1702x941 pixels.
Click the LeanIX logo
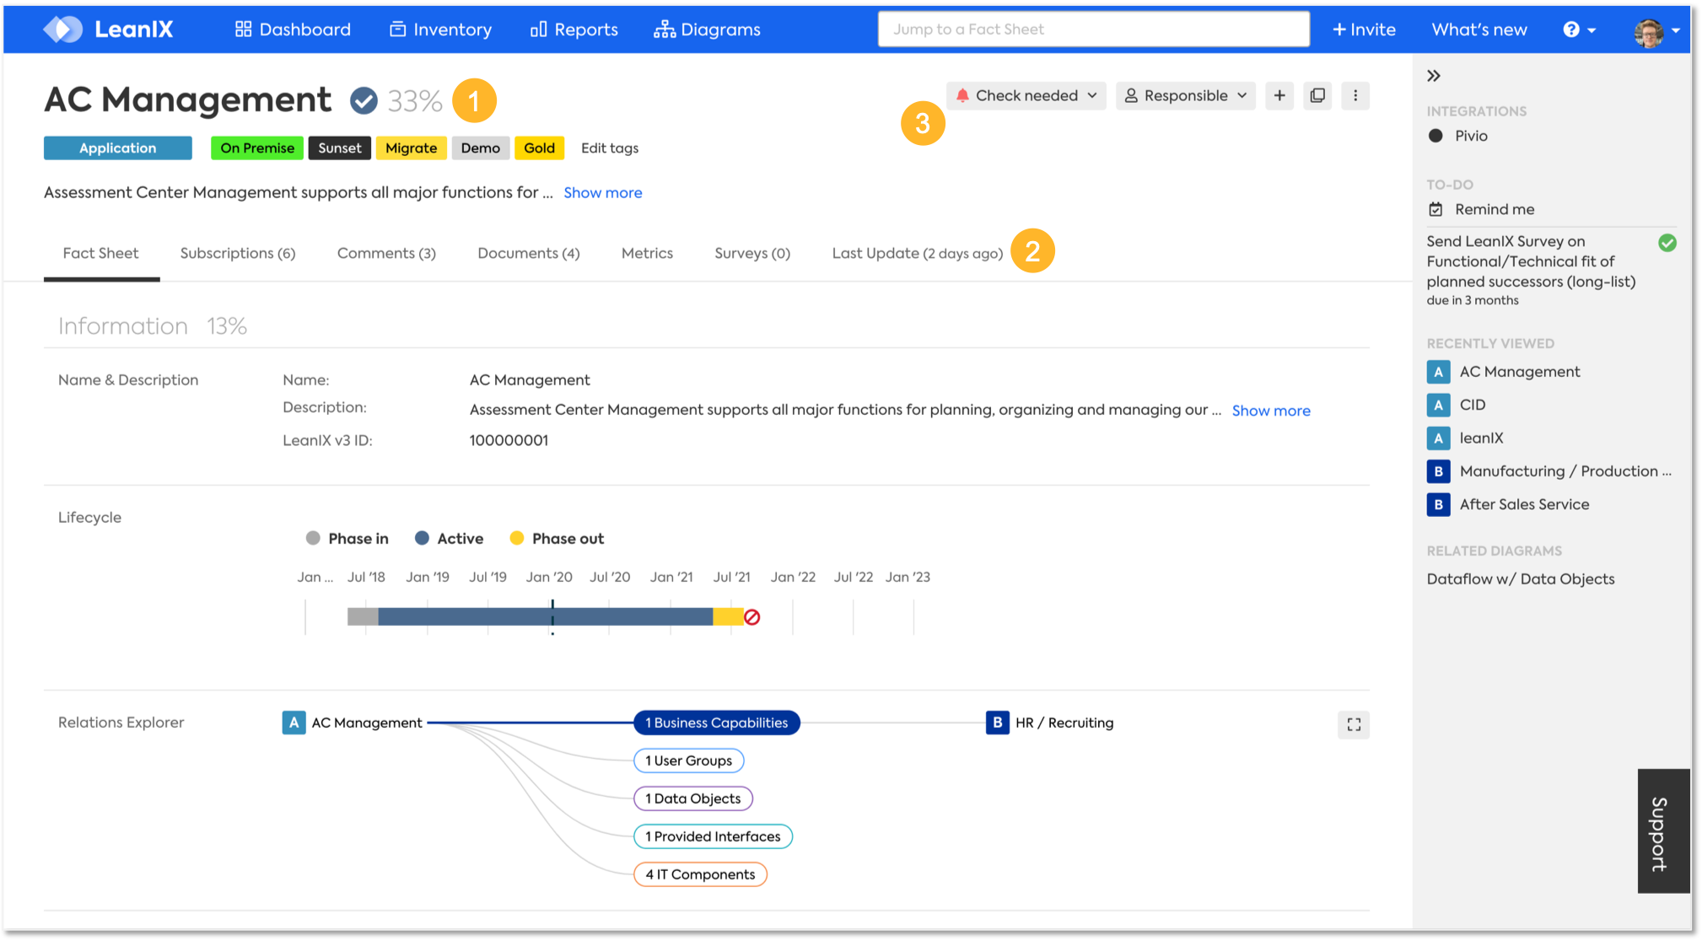coord(108,30)
